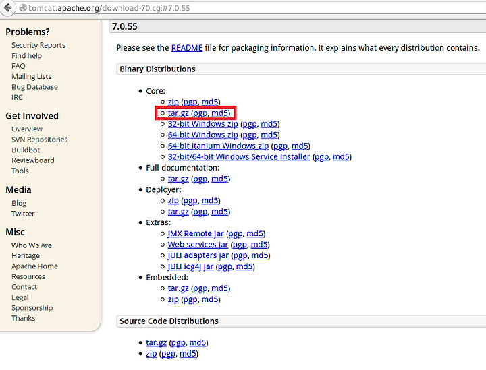
Task: Download source code zip
Action: [151, 354]
